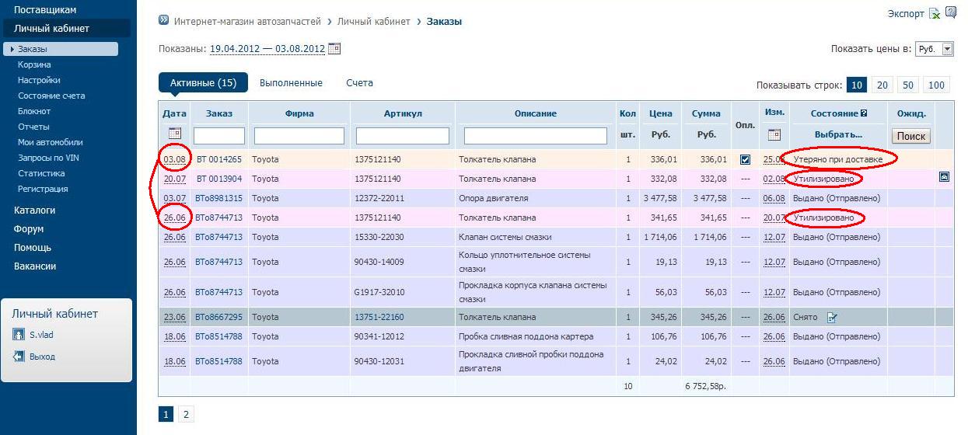This screenshot has width=968, height=435.
Task: Click the S.vlad user profile icon
Action: click(x=19, y=335)
